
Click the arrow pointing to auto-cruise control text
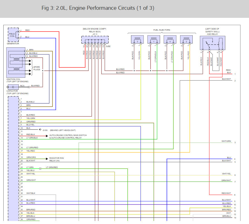[x=47, y=136]
